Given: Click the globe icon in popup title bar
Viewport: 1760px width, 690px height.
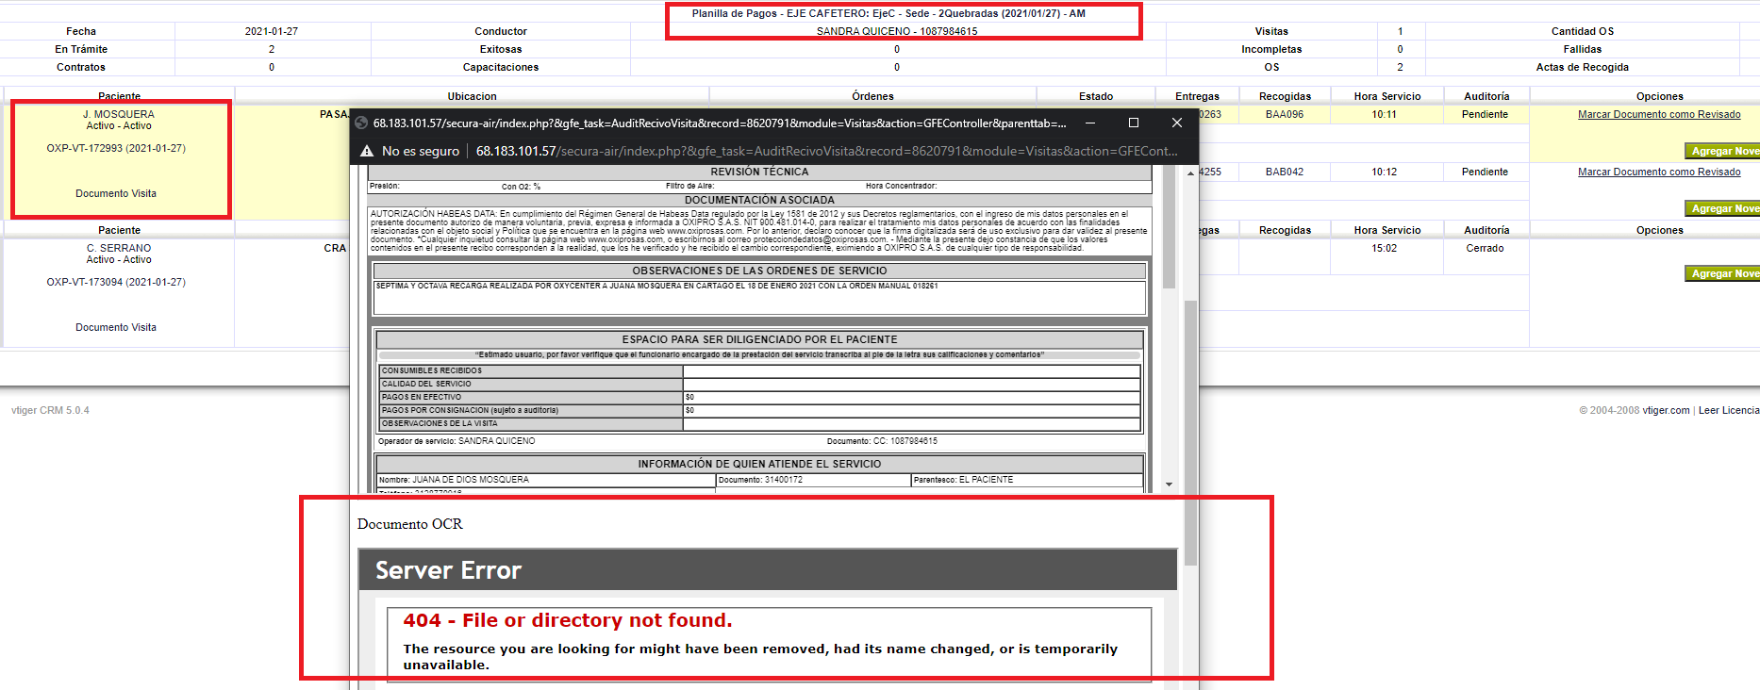Looking at the screenshot, I should click(361, 123).
